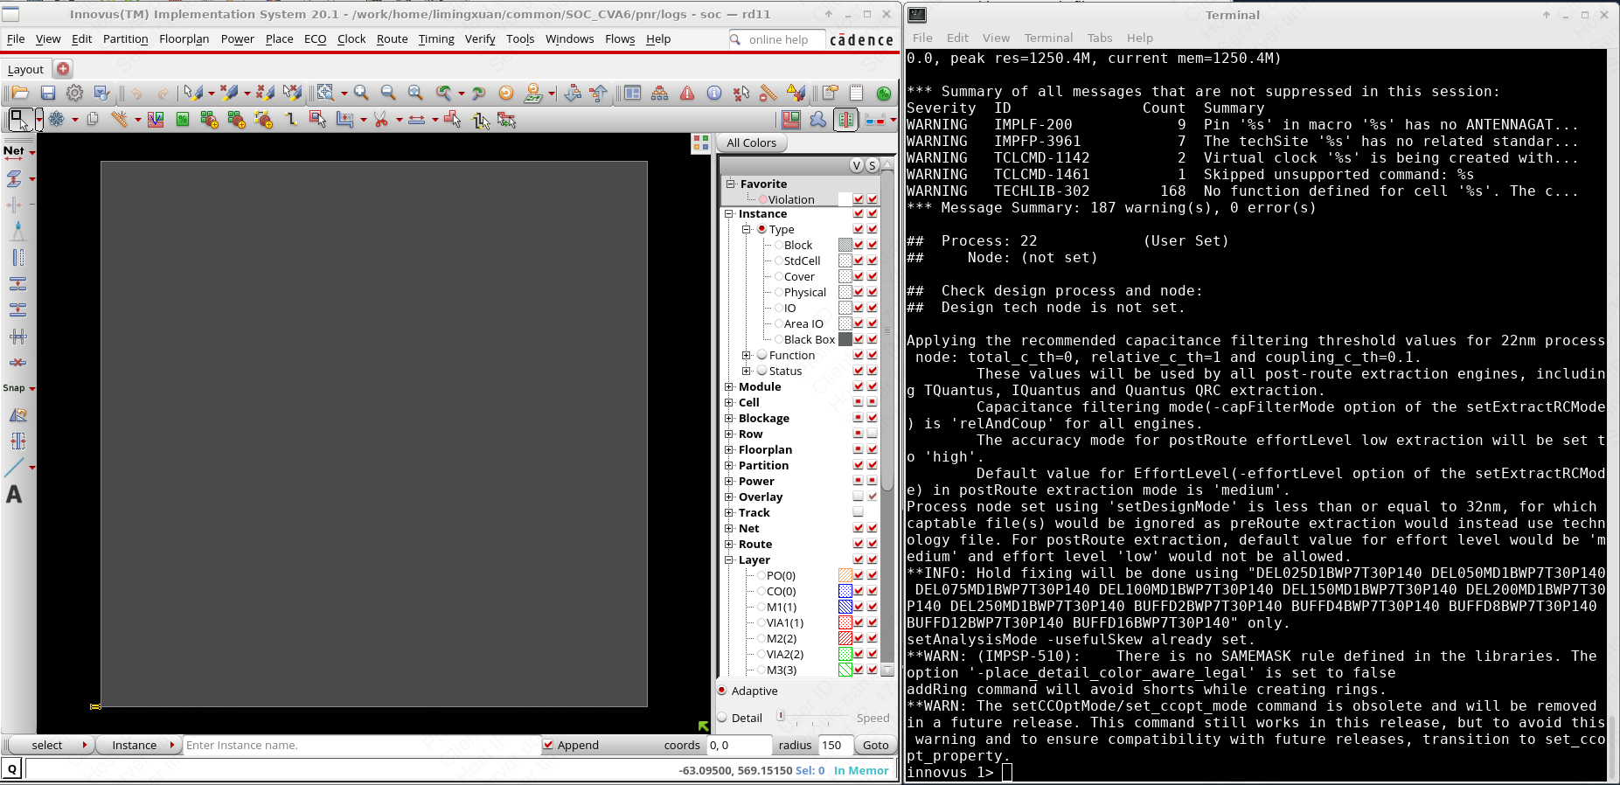Open the design folder icon
The height and width of the screenshot is (785, 1620).
click(20, 93)
